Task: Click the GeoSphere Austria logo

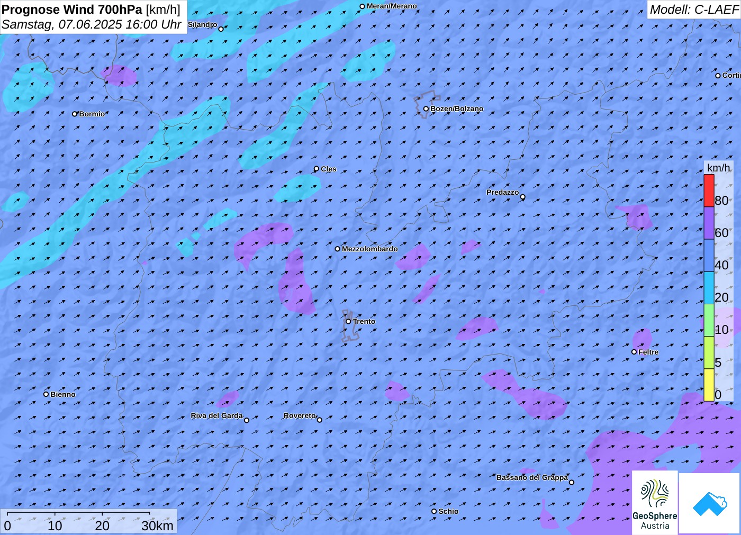Action: [655, 502]
